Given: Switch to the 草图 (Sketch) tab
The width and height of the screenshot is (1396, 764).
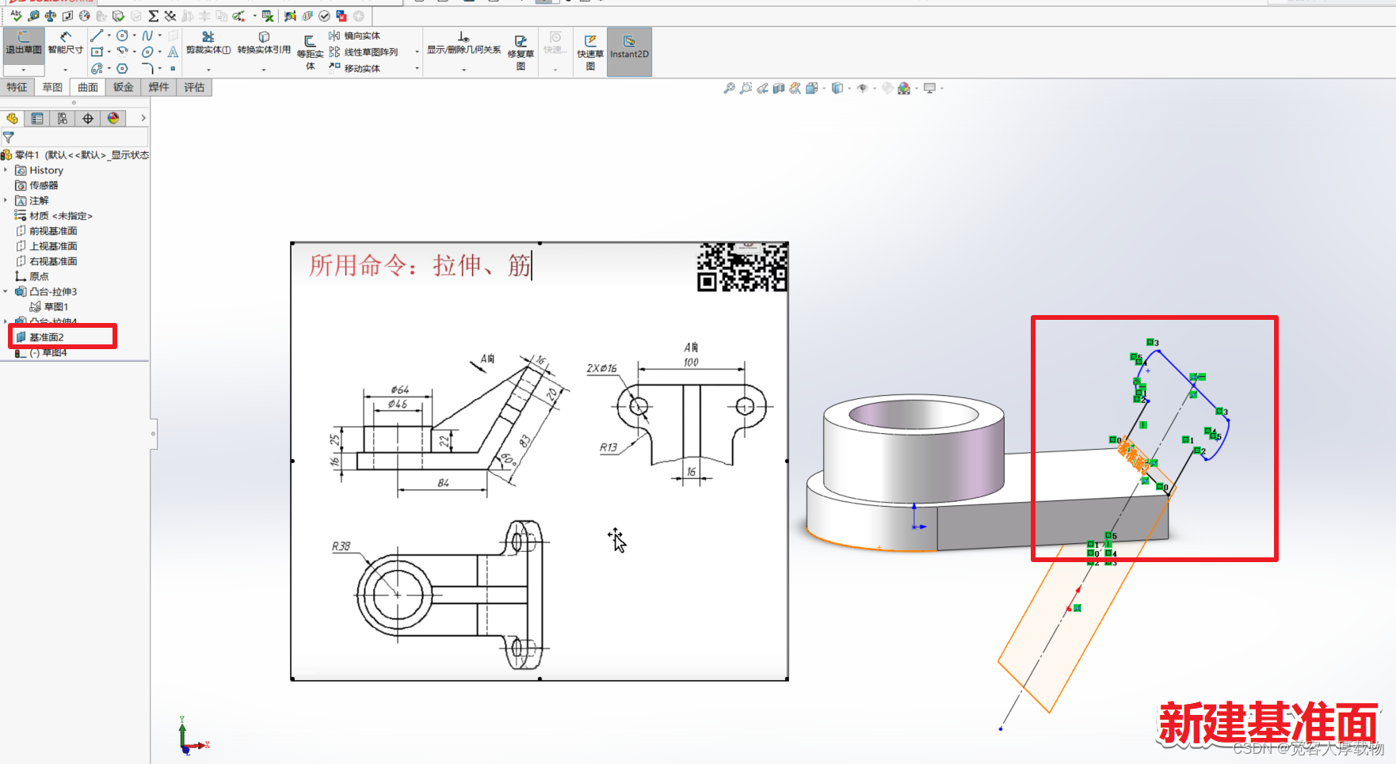Looking at the screenshot, I should (52, 87).
